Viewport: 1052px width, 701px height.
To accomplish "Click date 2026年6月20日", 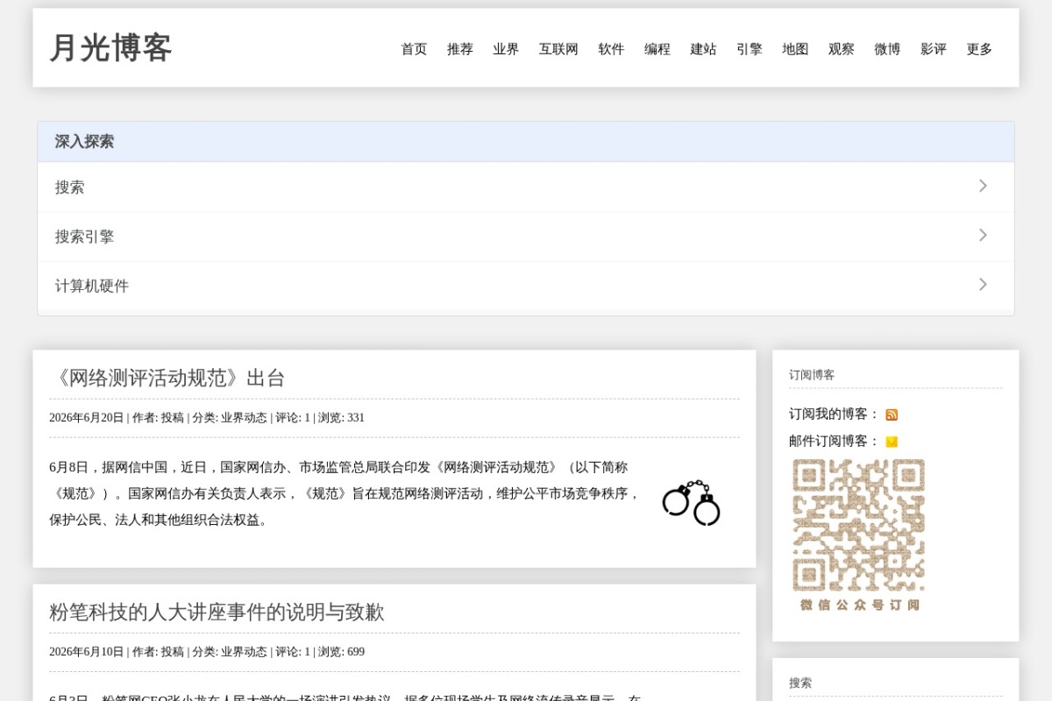I will click(x=87, y=418).
